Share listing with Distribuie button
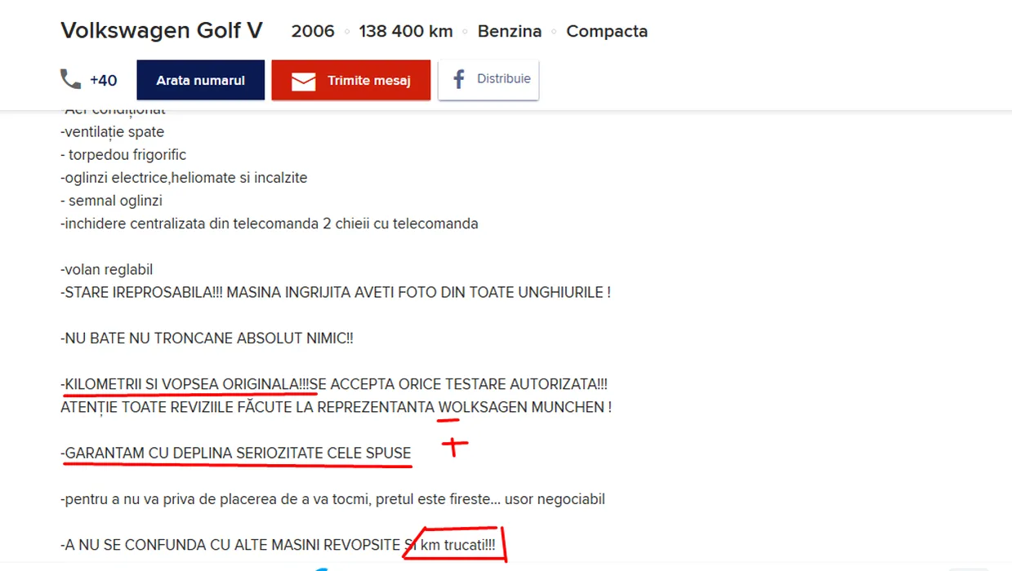This screenshot has width=1012, height=571. pos(488,80)
